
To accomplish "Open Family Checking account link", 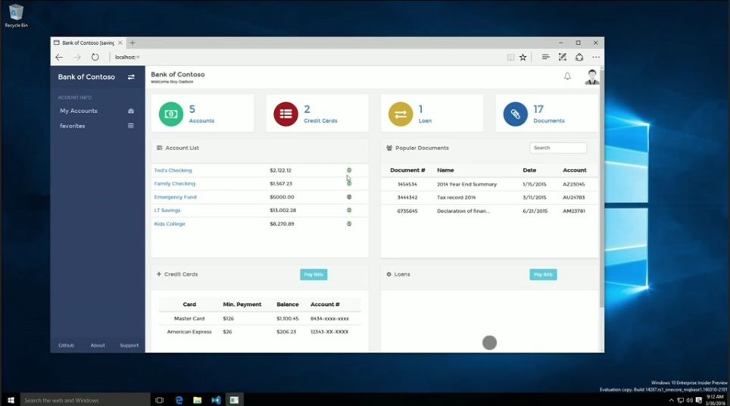I will click(x=175, y=184).
